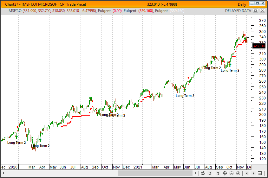Zoom in with the plus circle icon
This screenshot has height=178, width=268.
238,173
